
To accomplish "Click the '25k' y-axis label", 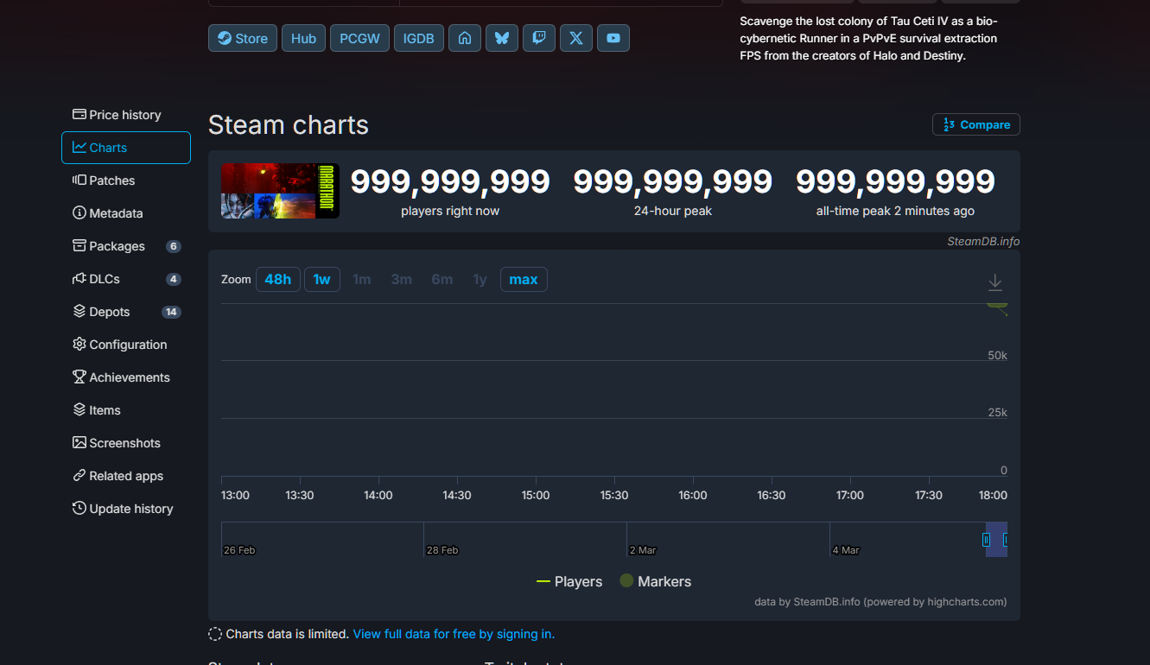I will coord(998,413).
